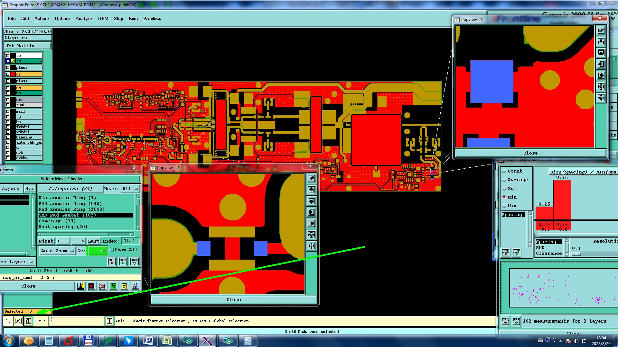Click the Job Matrix button

tap(27, 46)
